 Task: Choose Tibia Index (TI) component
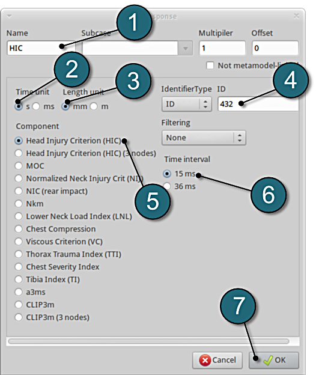[x=19, y=279]
